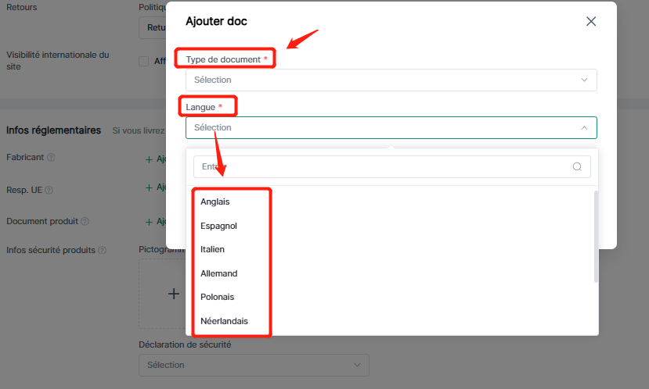Click large plus to upload pictogram

coord(174,294)
